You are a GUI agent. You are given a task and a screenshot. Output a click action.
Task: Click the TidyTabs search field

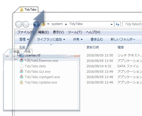[x=132, y=24]
